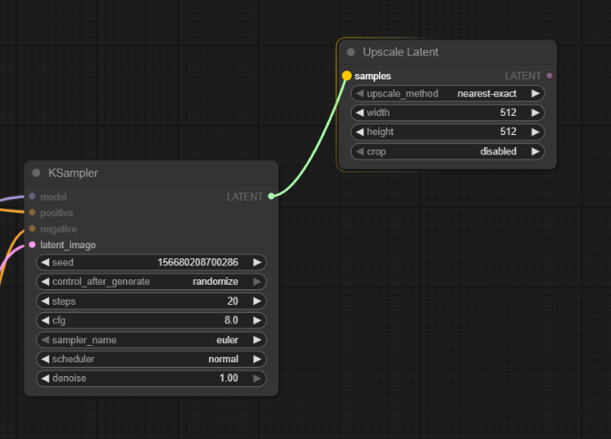Collapse the KSampler node using its dot
611x439 pixels.
click(37, 173)
